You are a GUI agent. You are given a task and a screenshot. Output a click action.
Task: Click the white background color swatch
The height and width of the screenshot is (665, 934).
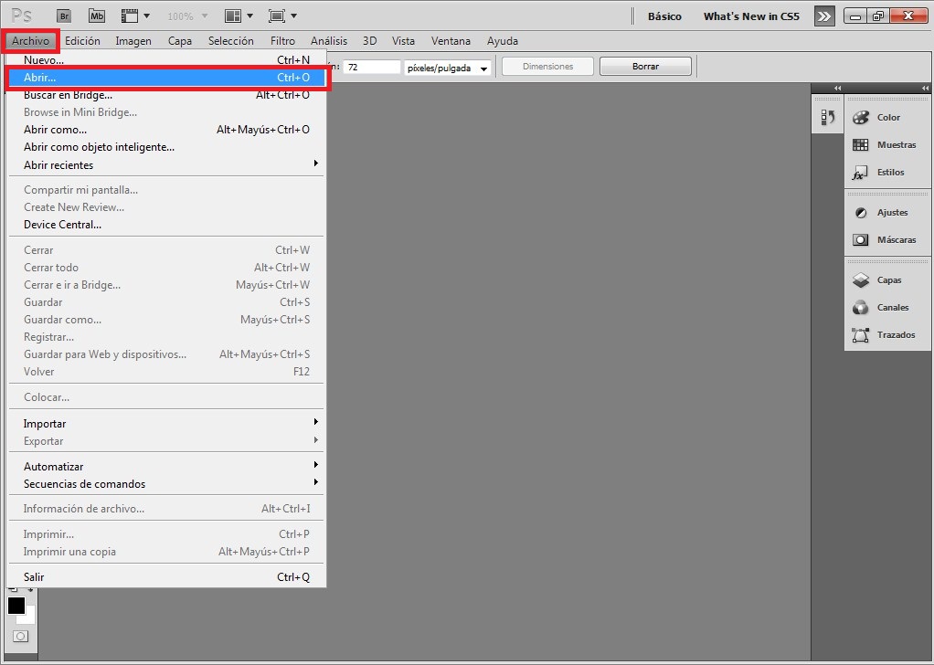point(29,617)
